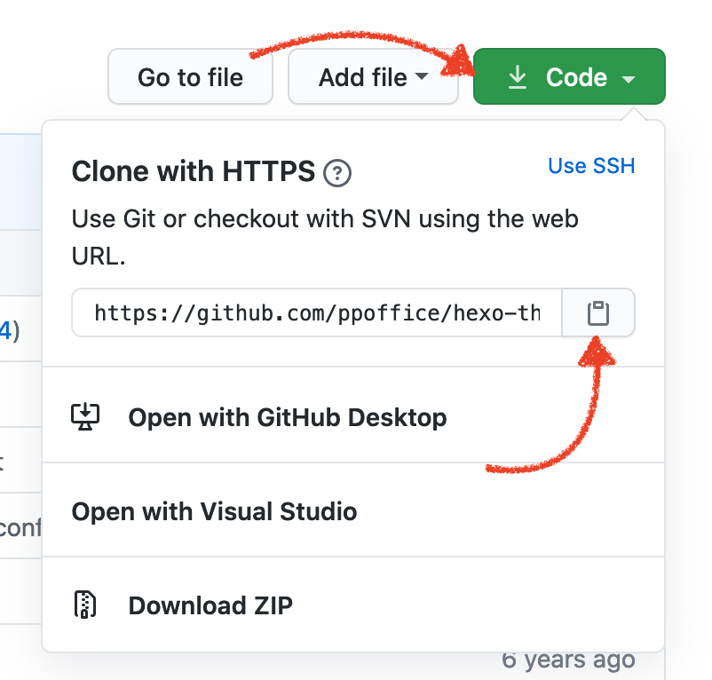Select the HTTPS clone URL text field
This screenshot has height=680, width=712.
pyautogui.click(x=317, y=313)
